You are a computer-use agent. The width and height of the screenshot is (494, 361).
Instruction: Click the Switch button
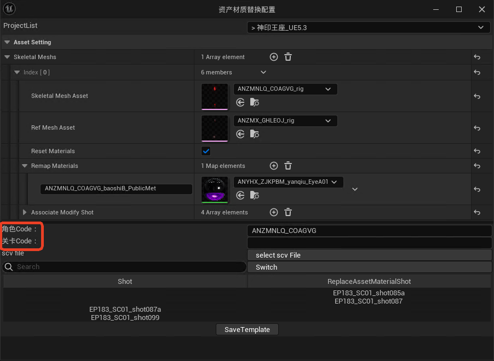369,267
